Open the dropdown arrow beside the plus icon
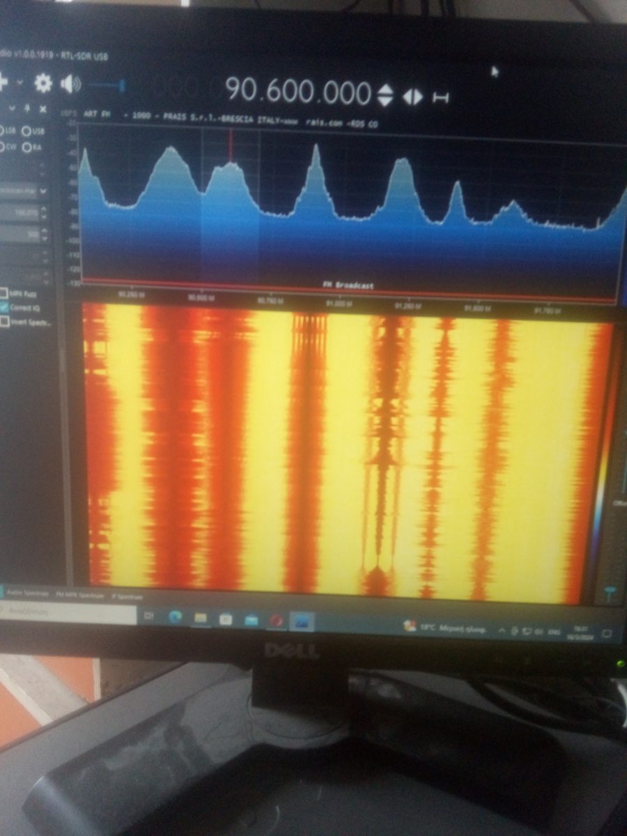The image size is (627, 836). (20, 83)
